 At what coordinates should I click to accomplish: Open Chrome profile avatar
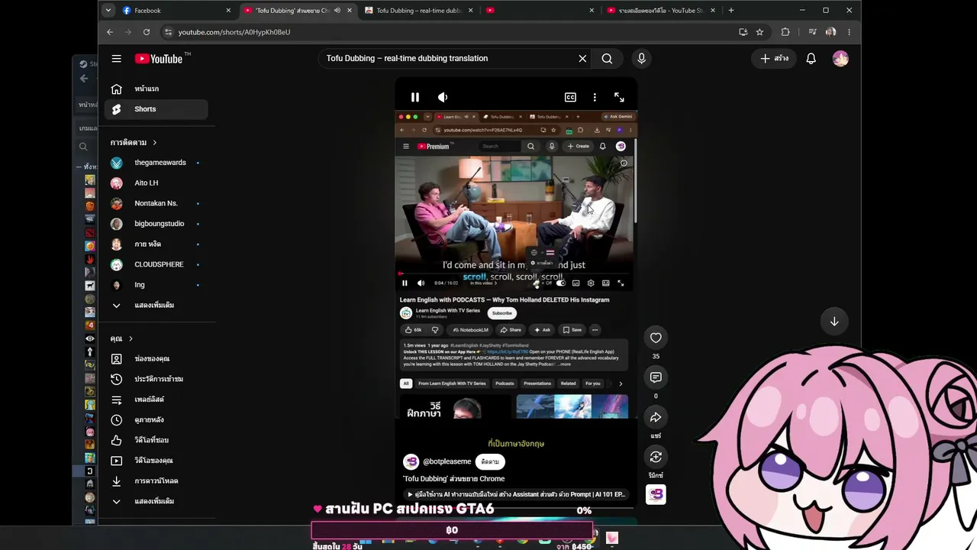pyautogui.click(x=830, y=32)
